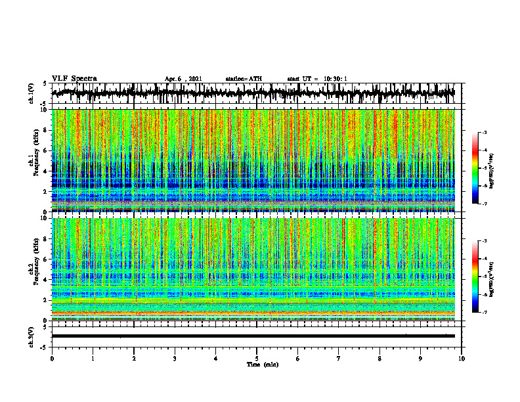The width and height of the screenshot is (520, 402).
Task: Click the ch.1 spectrogram color scale bar
Action: (475, 168)
